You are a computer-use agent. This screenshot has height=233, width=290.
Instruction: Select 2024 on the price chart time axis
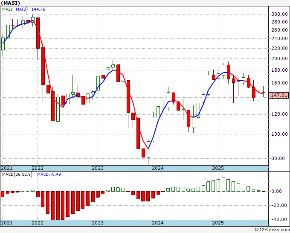coord(158,168)
